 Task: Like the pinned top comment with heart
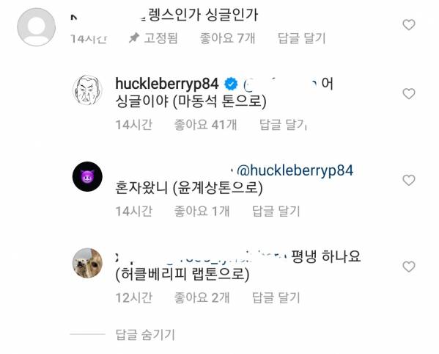click(x=409, y=25)
